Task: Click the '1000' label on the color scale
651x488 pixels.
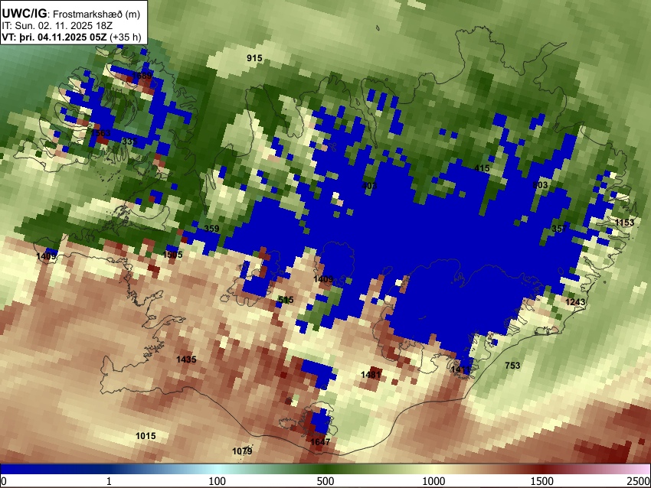Action: pyautogui.click(x=433, y=481)
